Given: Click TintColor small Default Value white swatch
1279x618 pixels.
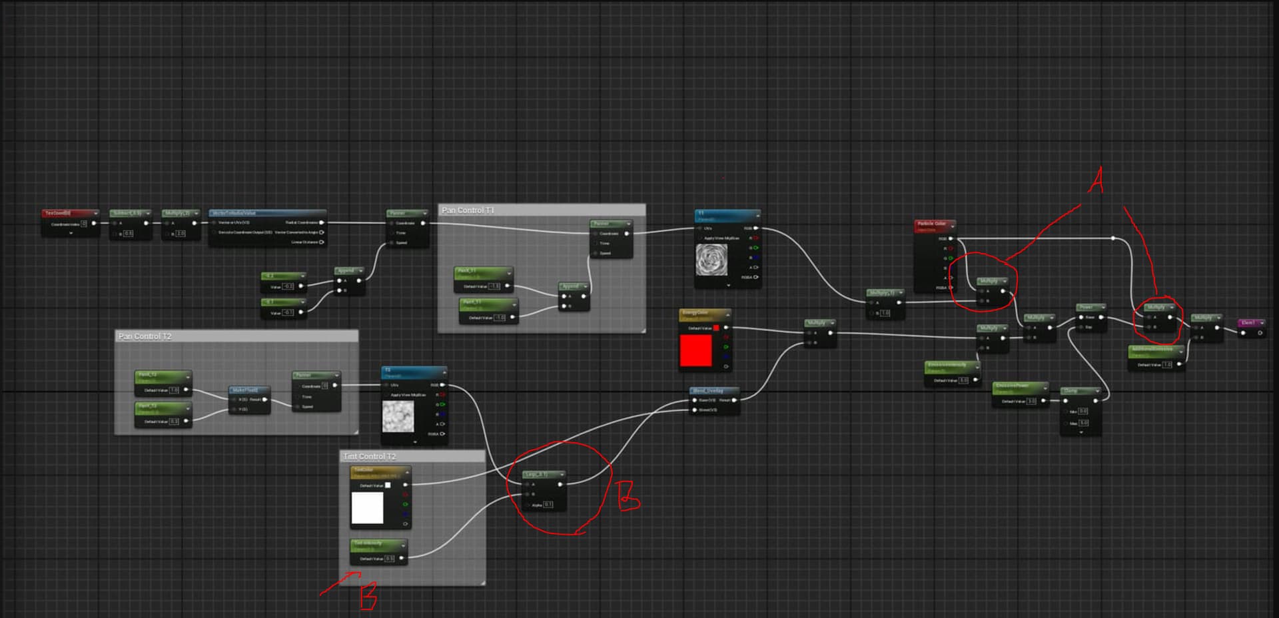Looking at the screenshot, I should click(x=388, y=485).
